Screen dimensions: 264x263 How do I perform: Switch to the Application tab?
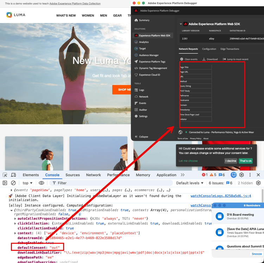click(166, 175)
